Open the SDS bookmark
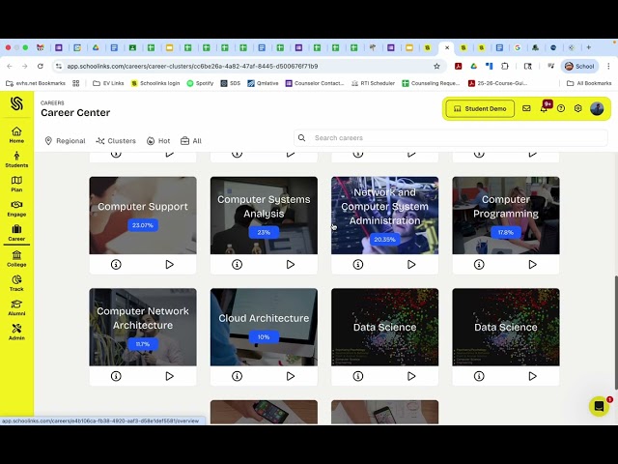The height and width of the screenshot is (464, 618). point(231,83)
